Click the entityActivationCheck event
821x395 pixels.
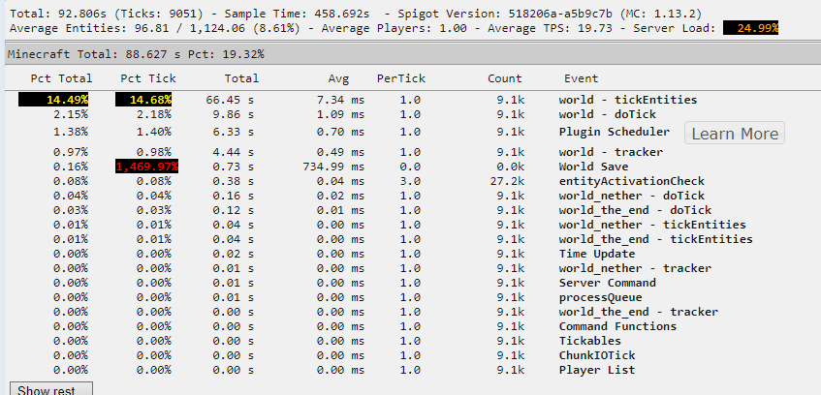631,181
